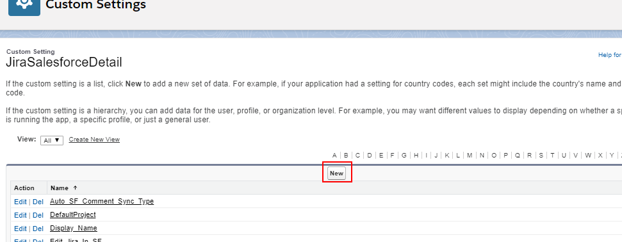This screenshot has height=242, width=622.
Task: Filter list by letter A
Action: coord(334,155)
